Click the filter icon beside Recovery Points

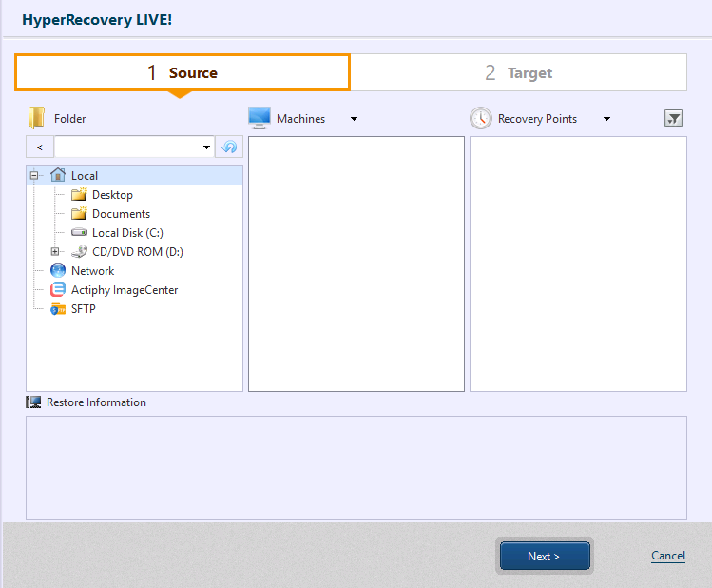point(673,118)
